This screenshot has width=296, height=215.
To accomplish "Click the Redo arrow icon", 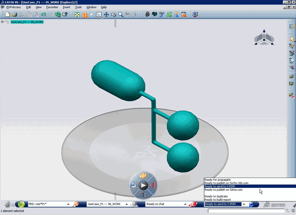I will [51, 15].
